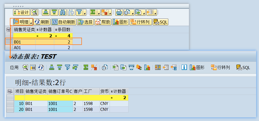
Task: Export to spreadsheet with the Excel icon
Action: [116, 67]
